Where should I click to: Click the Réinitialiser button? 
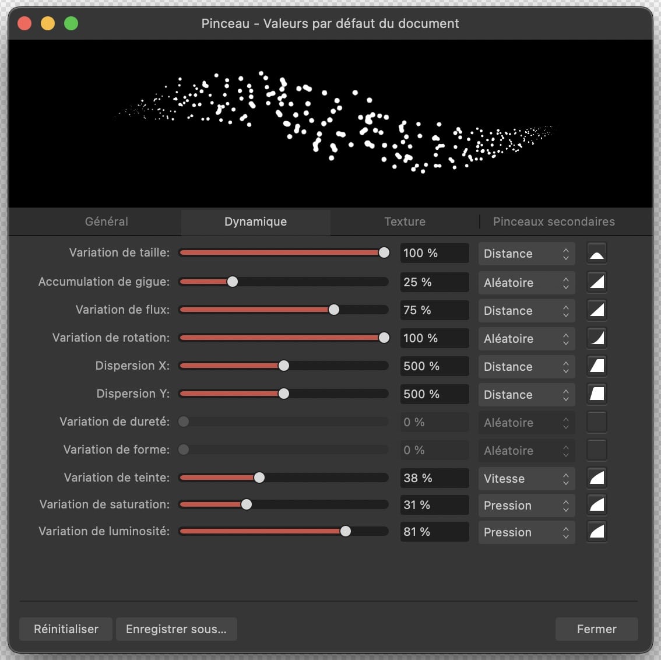tap(66, 629)
